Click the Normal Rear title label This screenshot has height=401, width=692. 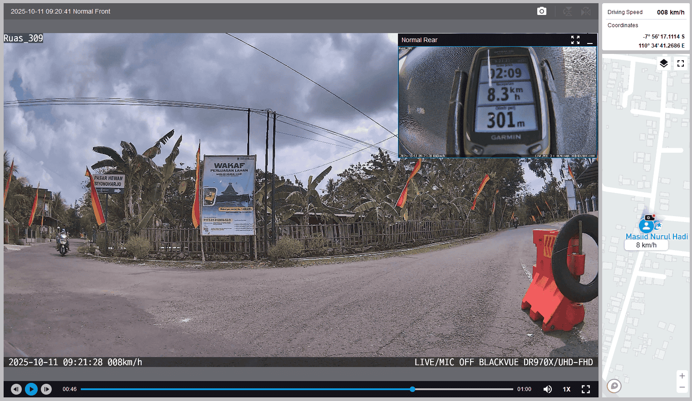point(419,40)
